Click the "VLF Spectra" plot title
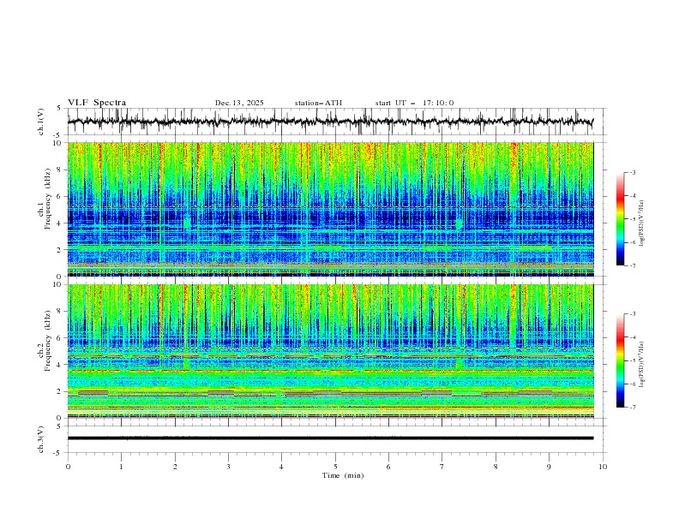This screenshot has width=679, height=524. pyautogui.click(x=97, y=103)
